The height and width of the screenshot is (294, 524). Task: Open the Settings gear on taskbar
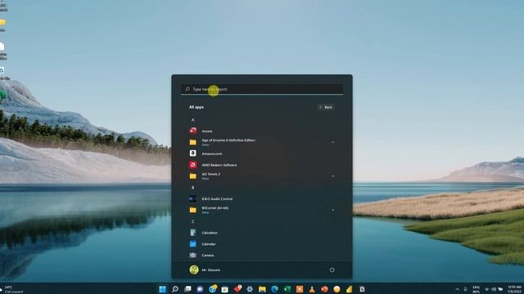250,289
